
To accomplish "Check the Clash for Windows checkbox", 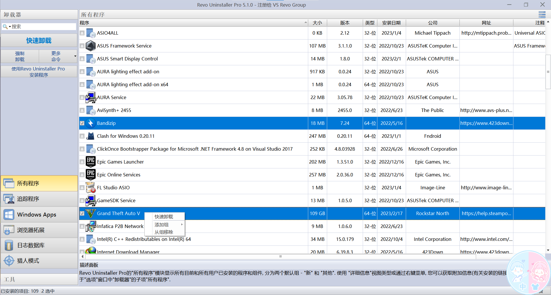I will 82,136.
